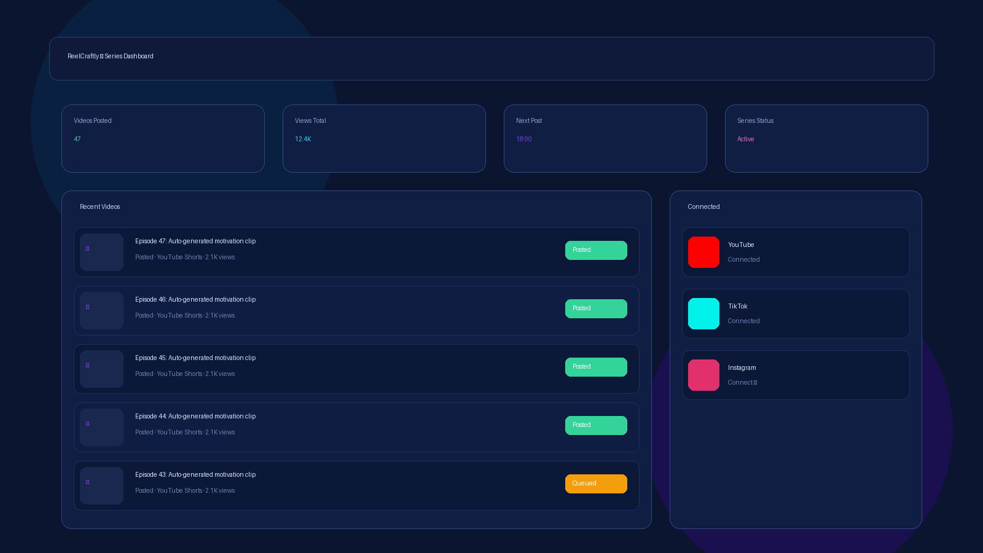The height and width of the screenshot is (553, 983).
Task: Open the Views Total stat card
Action: pyautogui.click(x=384, y=138)
